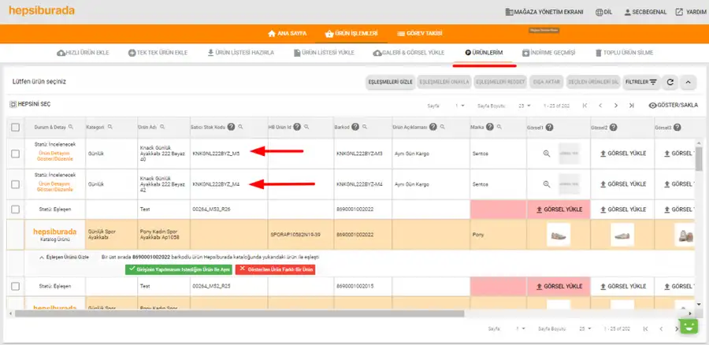Toggle the Göster/Sakla column visibility
709x345 pixels.
pyautogui.click(x=674, y=106)
